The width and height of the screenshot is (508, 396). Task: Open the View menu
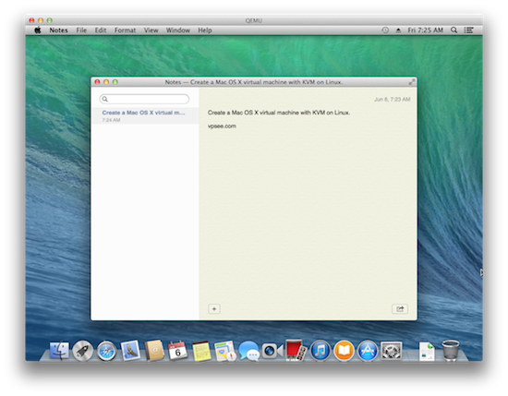pyautogui.click(x=151, y=30)
